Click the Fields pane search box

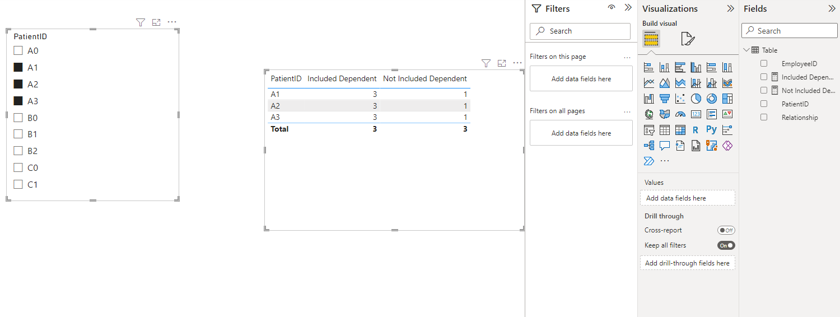(790, 31)
